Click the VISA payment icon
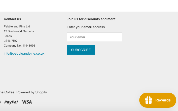This screenshot has height=111, width=178. (27, 102)
